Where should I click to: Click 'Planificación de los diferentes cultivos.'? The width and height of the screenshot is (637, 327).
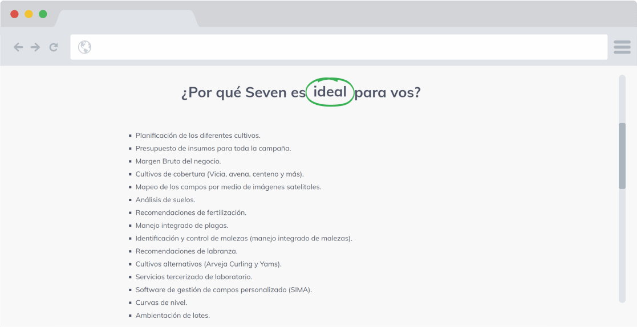pos(198,136)
